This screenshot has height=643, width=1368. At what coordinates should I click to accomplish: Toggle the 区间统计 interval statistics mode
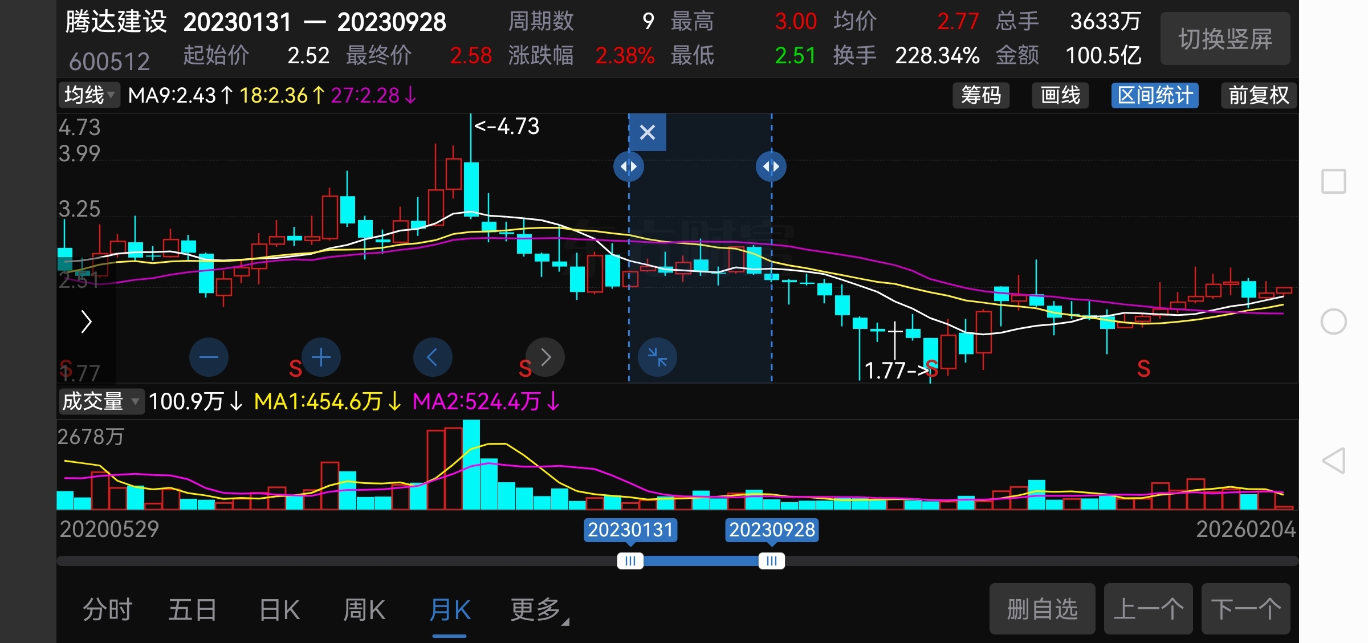[x=1155, y=95]
